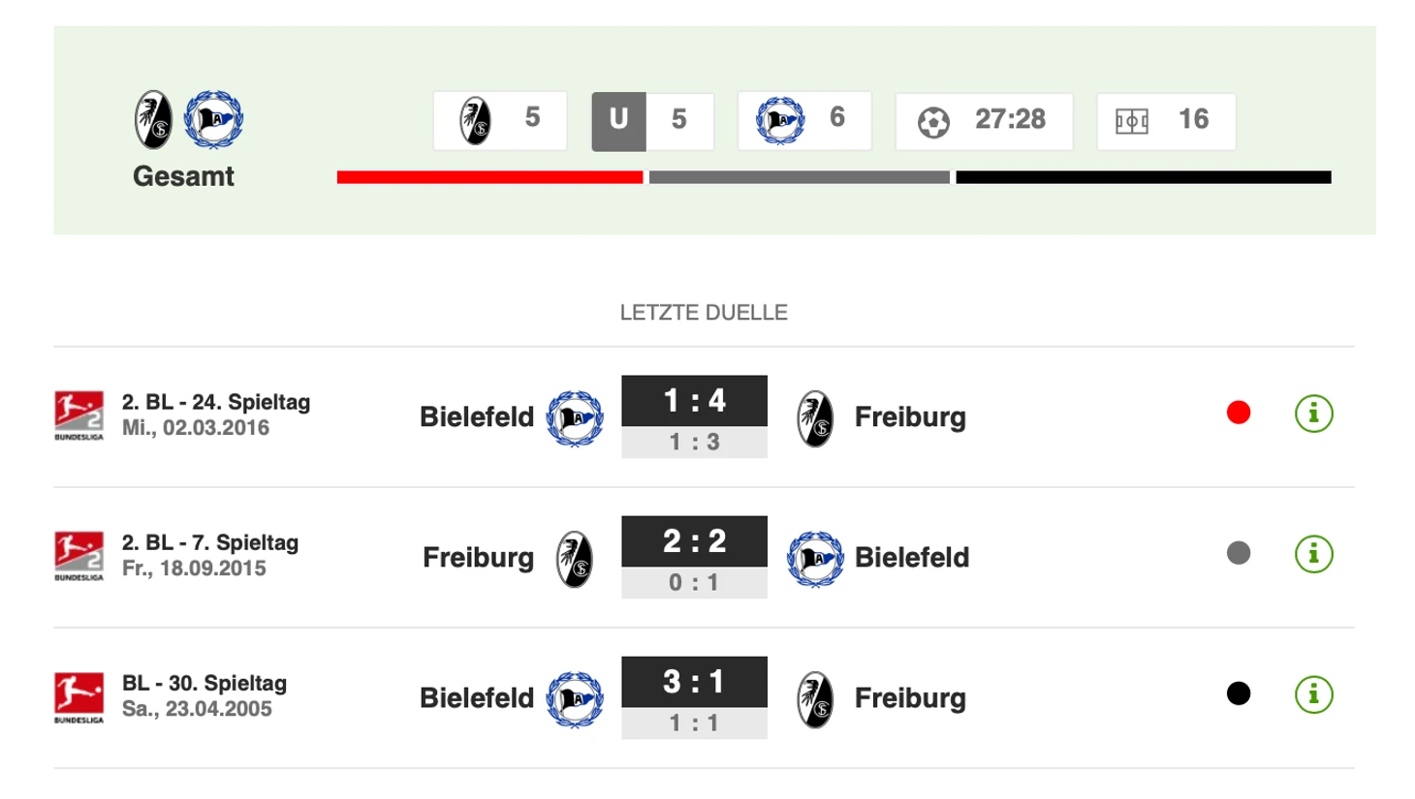Click red segment of the results bar
The width and height of the screenshot is (1415, 799).
coord(489,177)
